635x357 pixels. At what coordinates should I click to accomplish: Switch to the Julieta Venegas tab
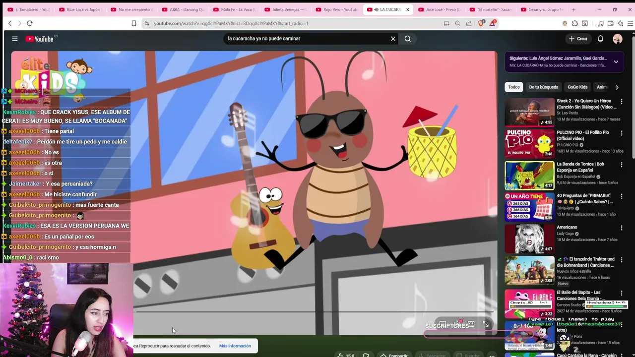pos(286,9)
